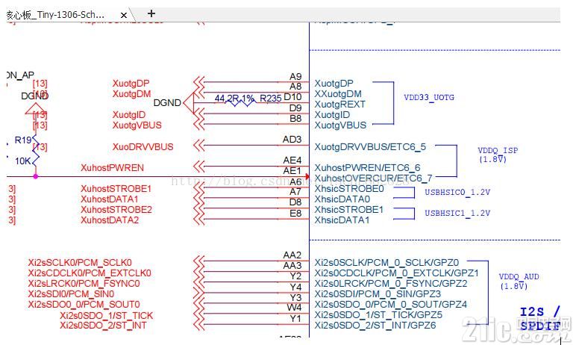Screen dimensions: 573x345
Task: Click the magenta junction dot under R19
Action: point(36,176)
